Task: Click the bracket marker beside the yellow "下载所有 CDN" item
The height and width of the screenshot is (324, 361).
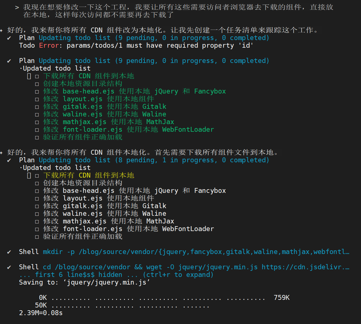Action: [x=29, y=175]
